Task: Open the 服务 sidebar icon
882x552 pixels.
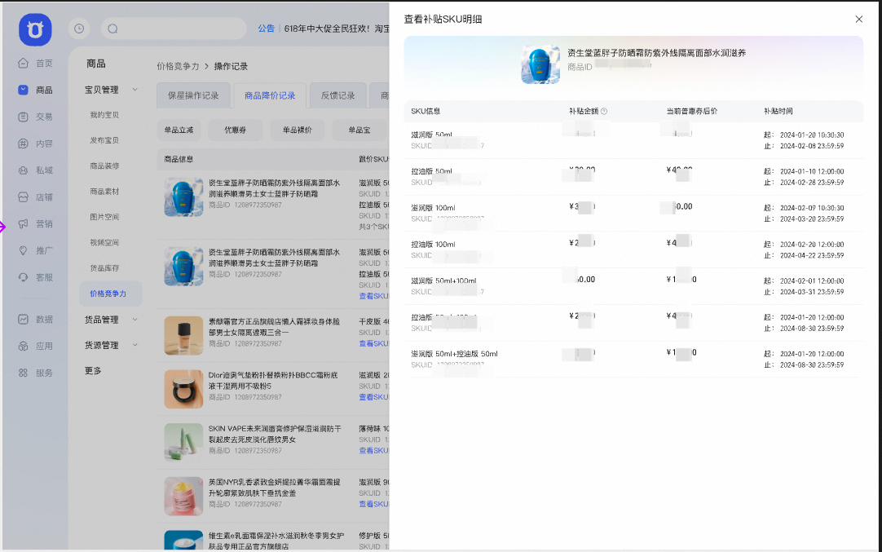Action: (23, 373)
